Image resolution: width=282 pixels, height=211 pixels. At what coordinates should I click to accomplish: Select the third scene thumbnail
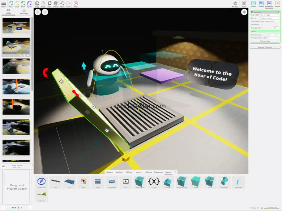(x=16, y=66)
